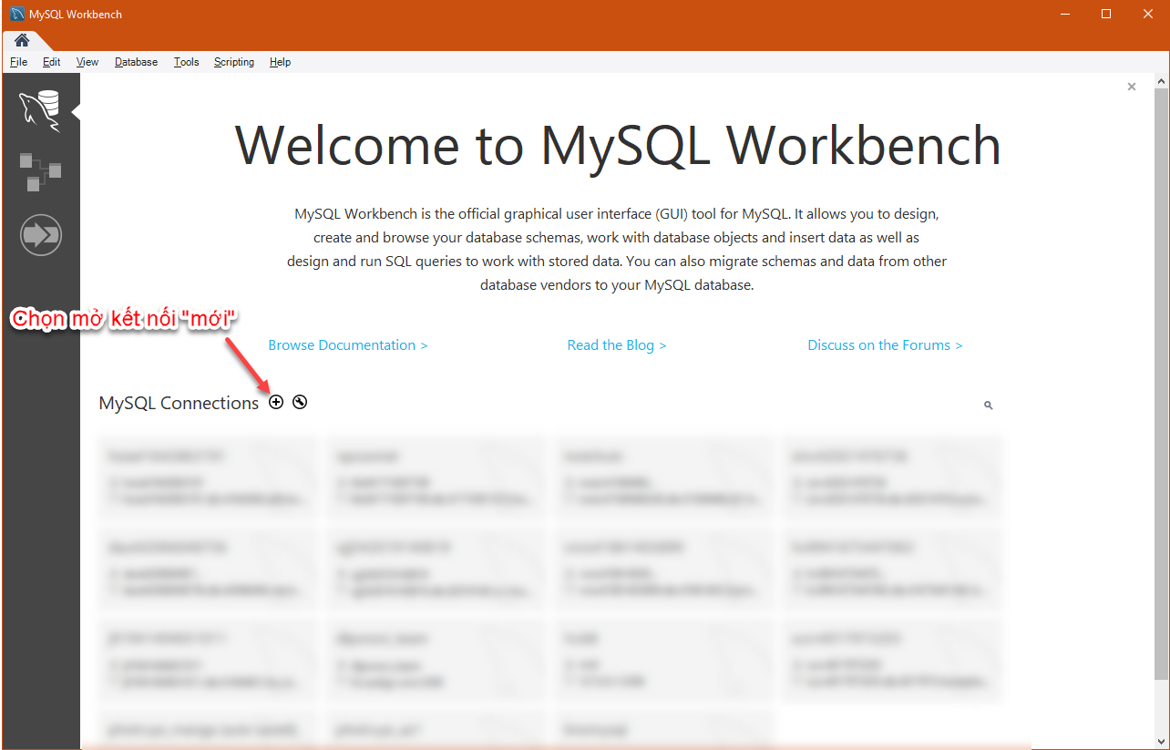Click the scrollbar up arrow

tap(1161, 81)
